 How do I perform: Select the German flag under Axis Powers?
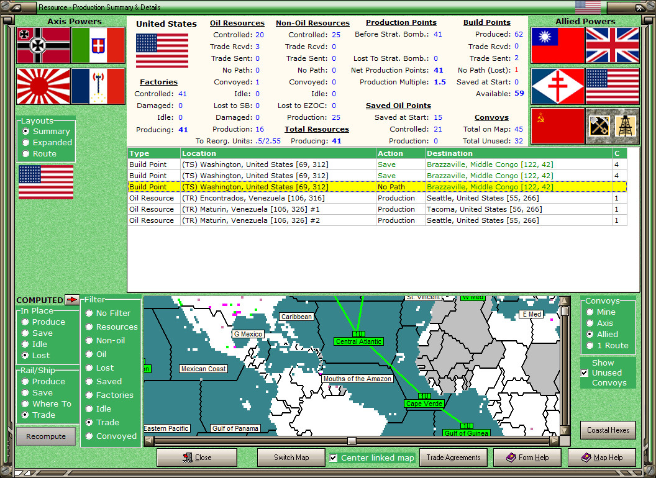click(x=43, y=45)
